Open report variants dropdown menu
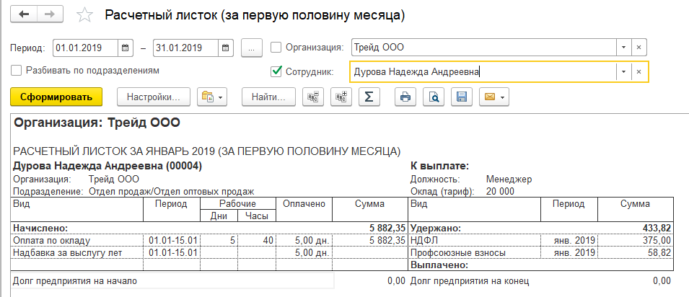The width and height of the screenshot is (689, 297). click(212, 97)
